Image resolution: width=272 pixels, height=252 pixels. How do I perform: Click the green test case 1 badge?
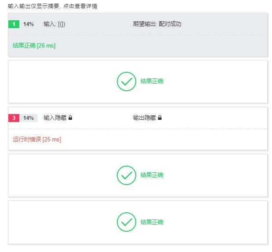coord(14,24)
